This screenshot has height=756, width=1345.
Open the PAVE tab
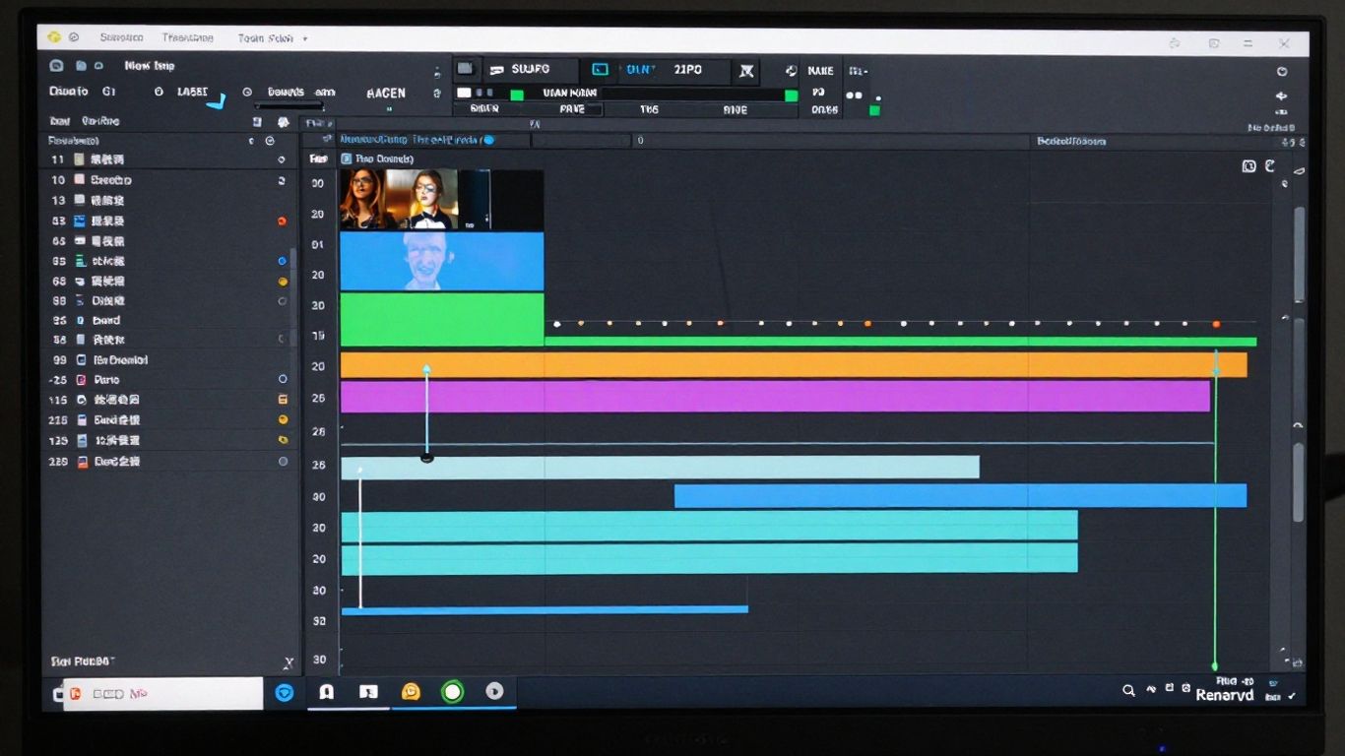pyautogui.click(x=572, y=110)
